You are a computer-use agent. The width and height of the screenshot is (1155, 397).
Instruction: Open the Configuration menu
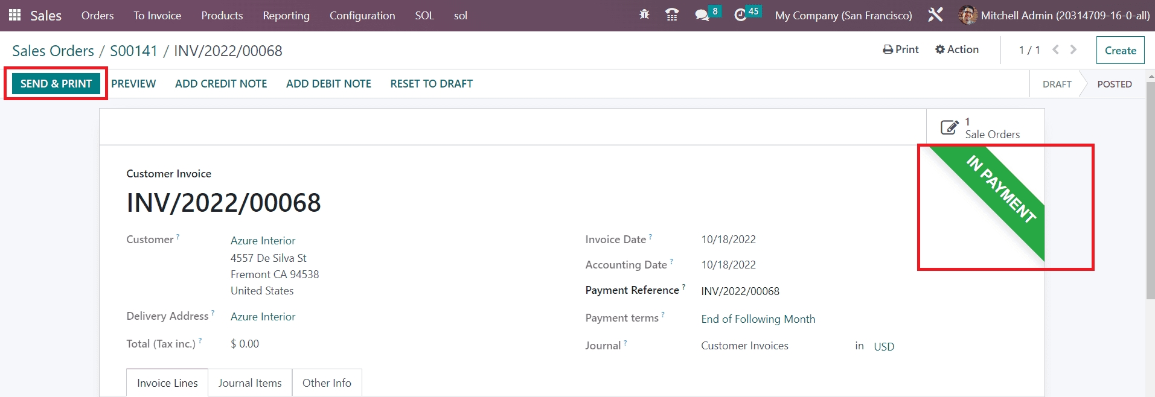(x=362, y=16)
